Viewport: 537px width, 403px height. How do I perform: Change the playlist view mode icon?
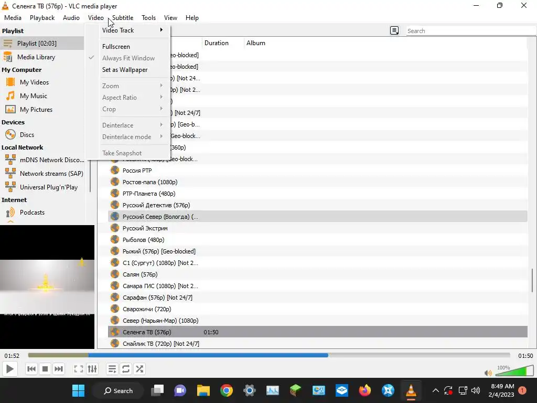pos(394,30)
